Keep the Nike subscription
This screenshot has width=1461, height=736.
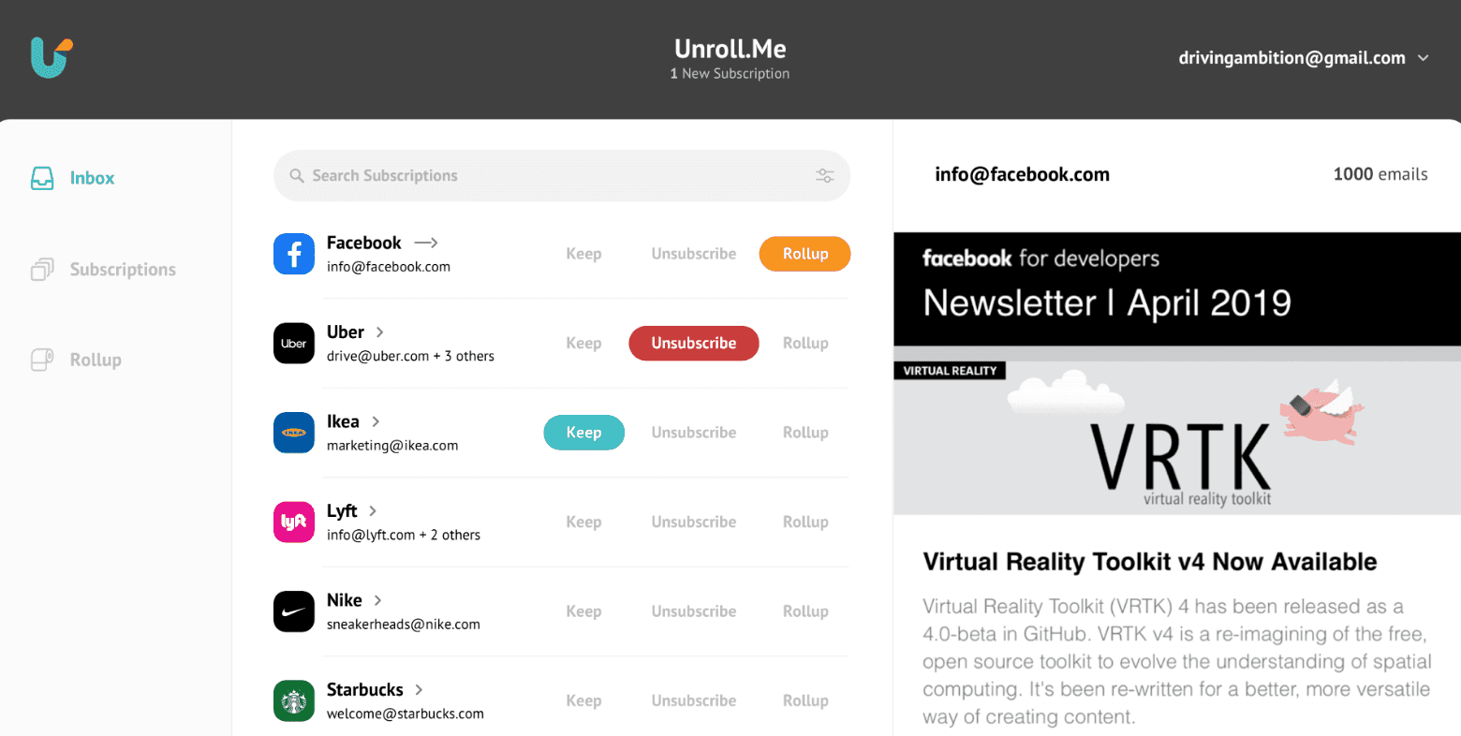pos(583,611)
